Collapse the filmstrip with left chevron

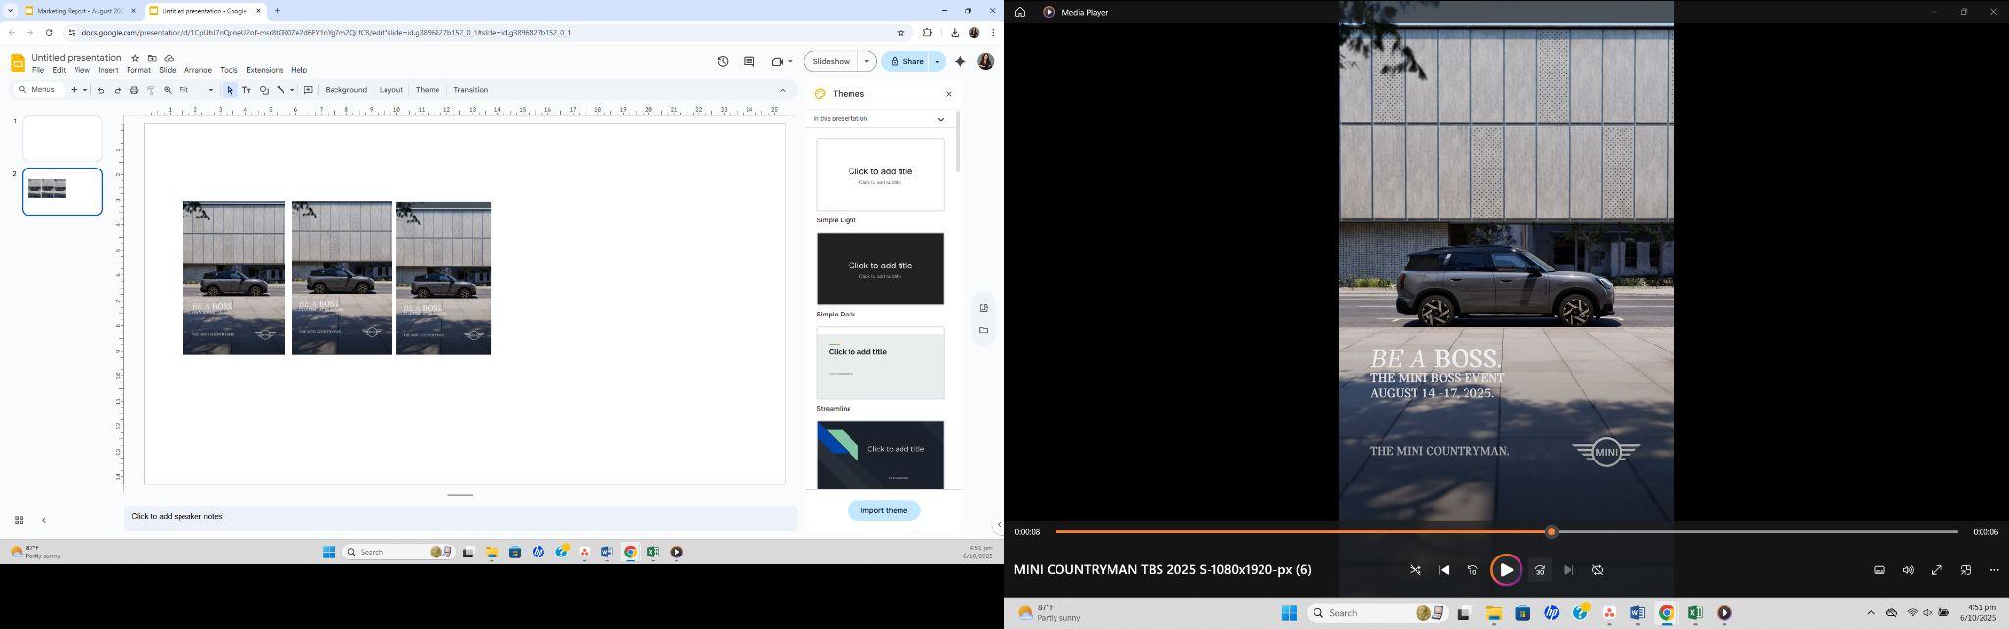tap(43, 520)
